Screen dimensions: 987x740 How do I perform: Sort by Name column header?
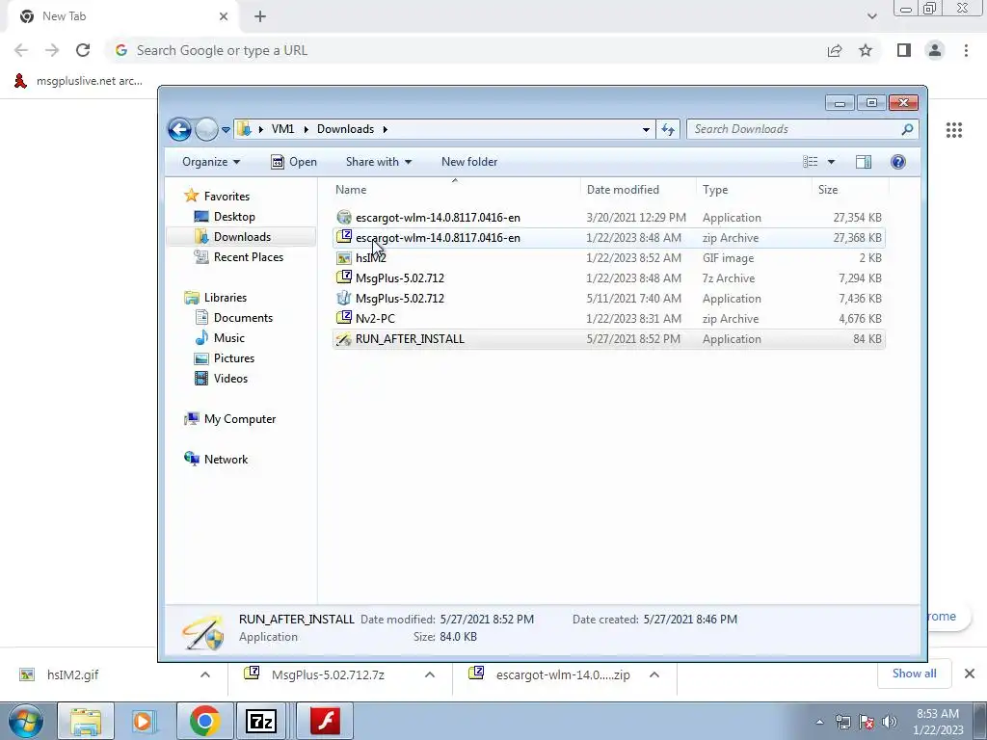[455, 190]
